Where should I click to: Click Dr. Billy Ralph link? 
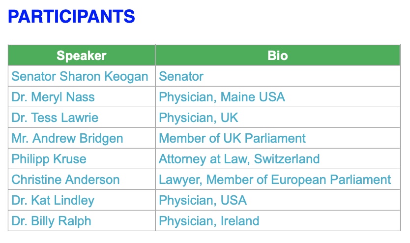tap(52, 221)
